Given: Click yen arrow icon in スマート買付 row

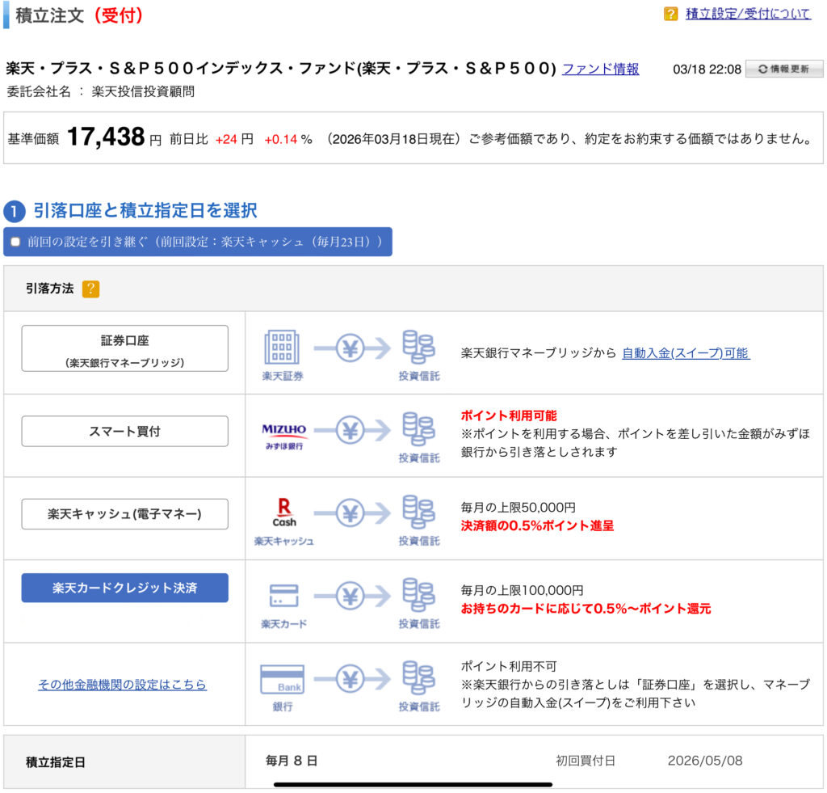Looking at the screenshot, I should click(352, 431).
